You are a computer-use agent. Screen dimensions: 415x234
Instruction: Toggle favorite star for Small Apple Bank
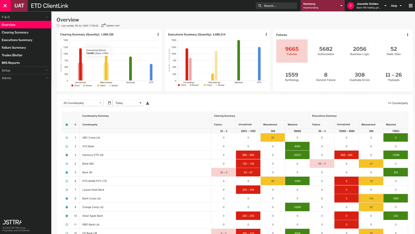67,216
